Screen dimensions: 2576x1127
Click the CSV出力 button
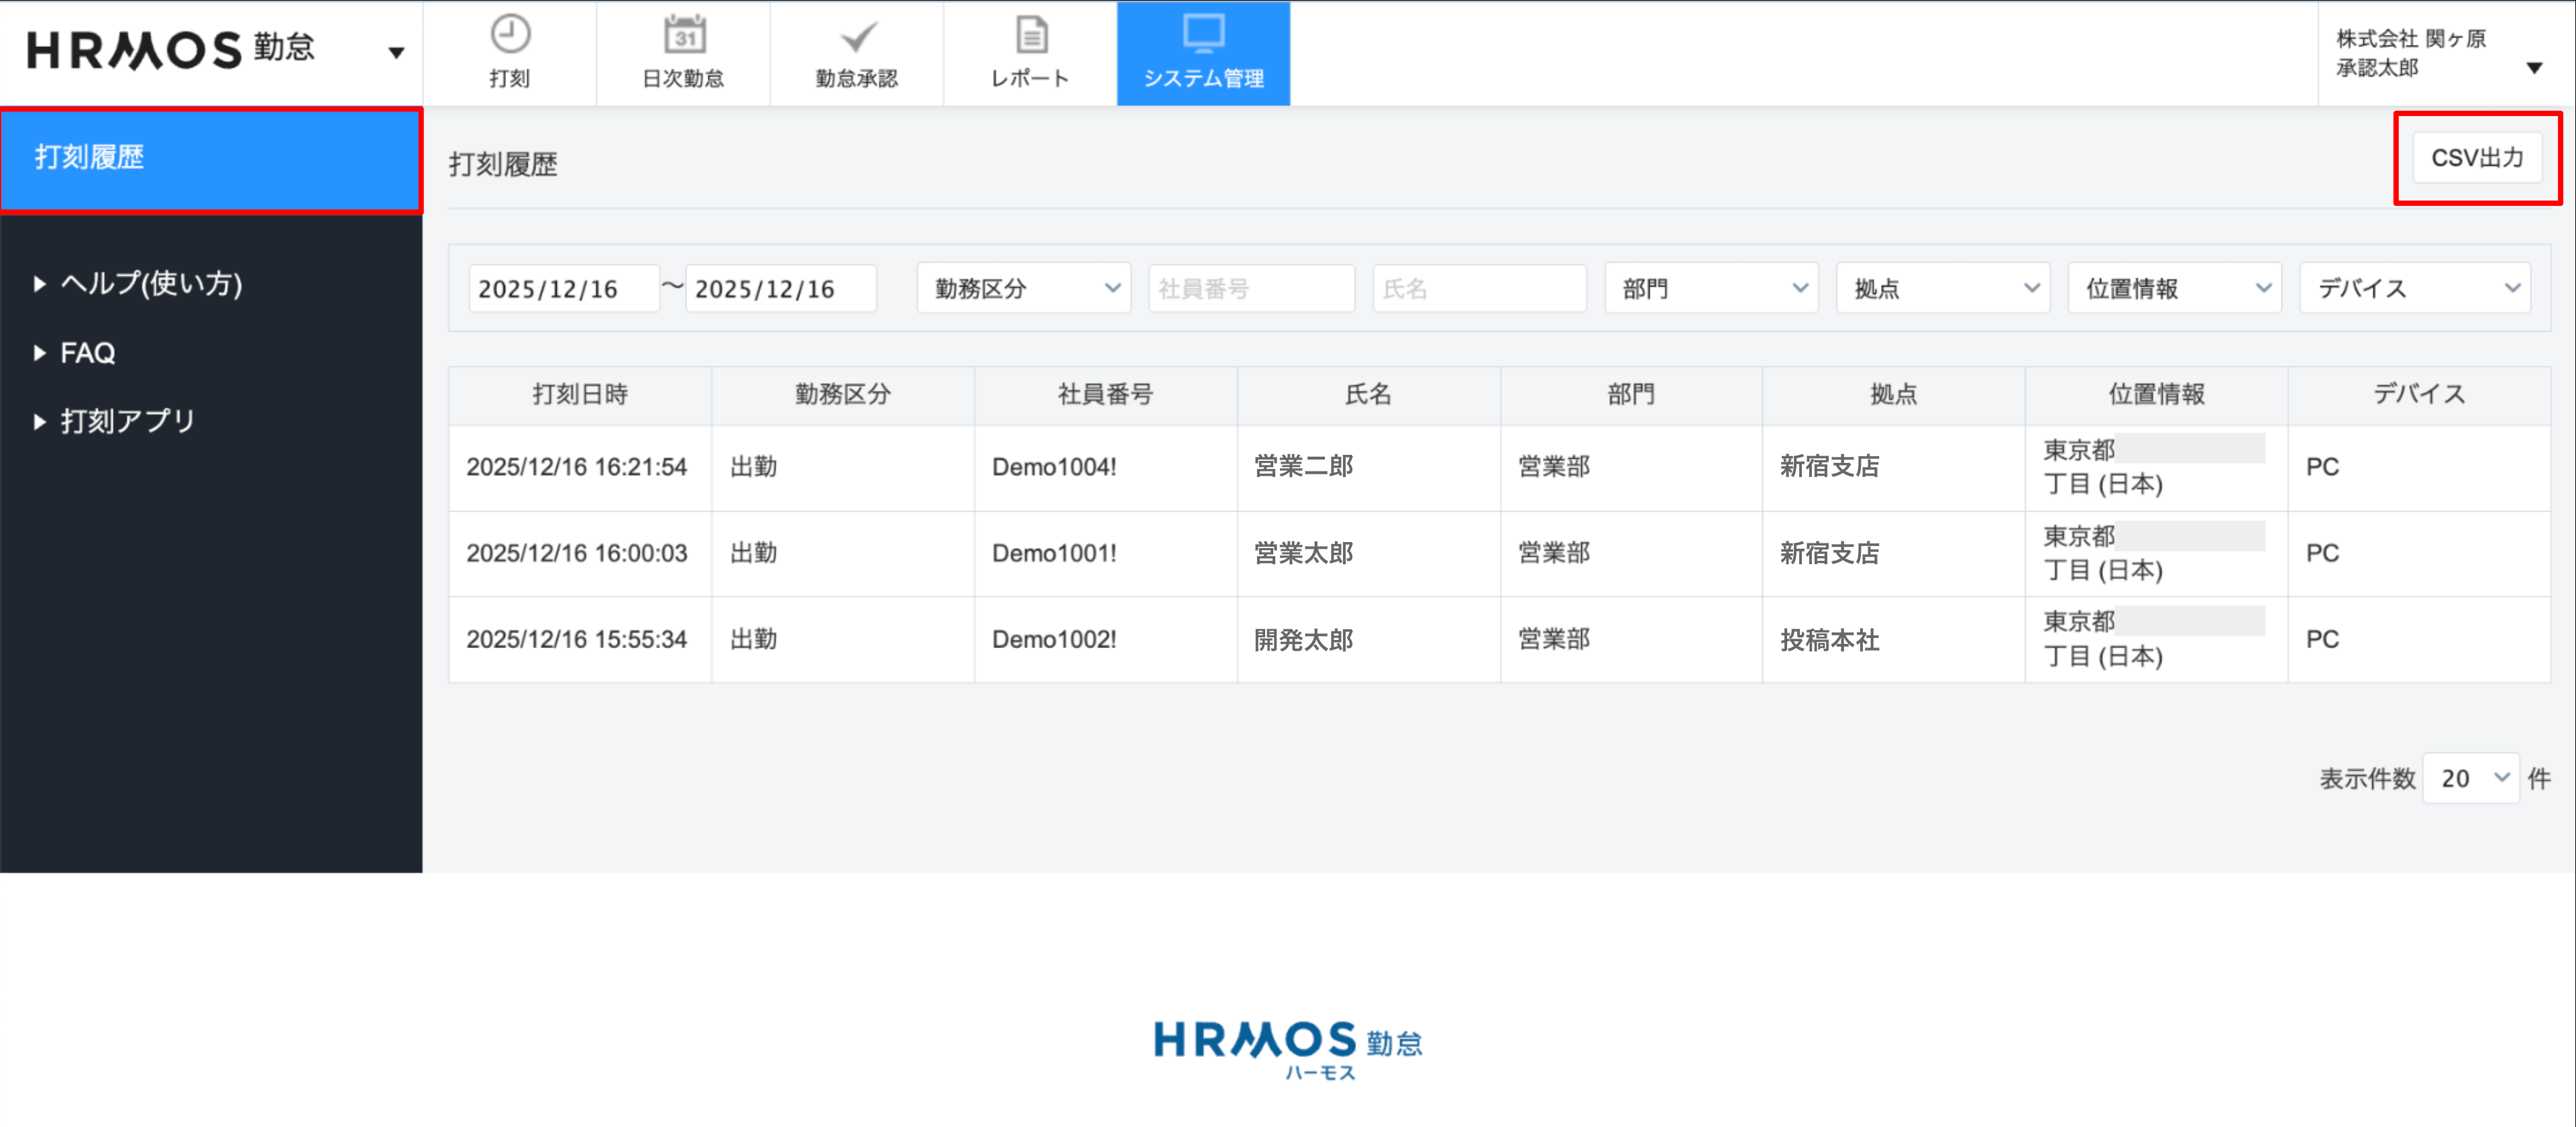pos(2476,158)
